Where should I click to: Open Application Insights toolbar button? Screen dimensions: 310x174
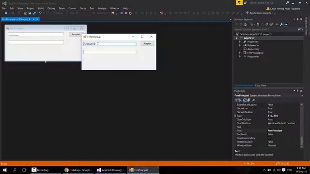pyautogui.click(x=260, y=13)
